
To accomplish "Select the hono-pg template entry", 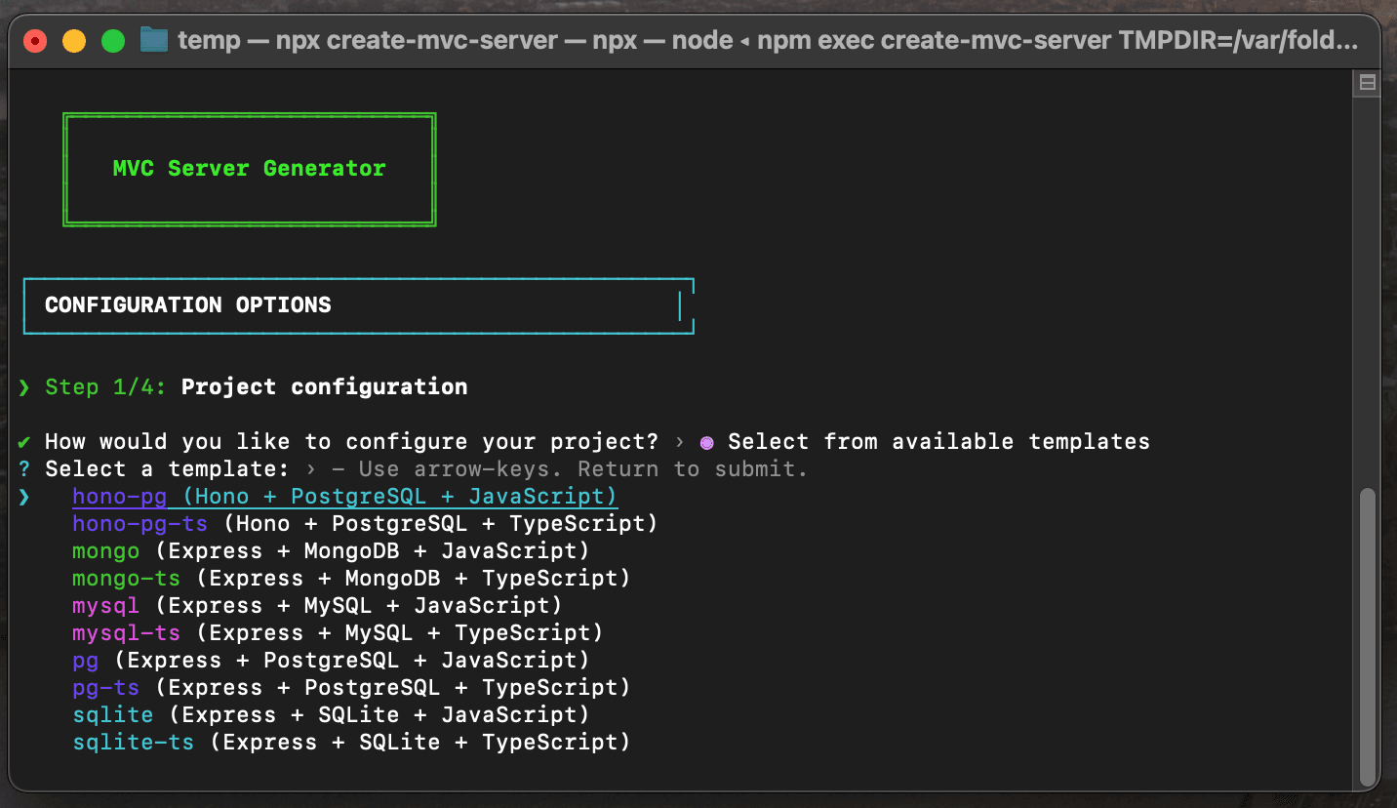I will [343, 496].
